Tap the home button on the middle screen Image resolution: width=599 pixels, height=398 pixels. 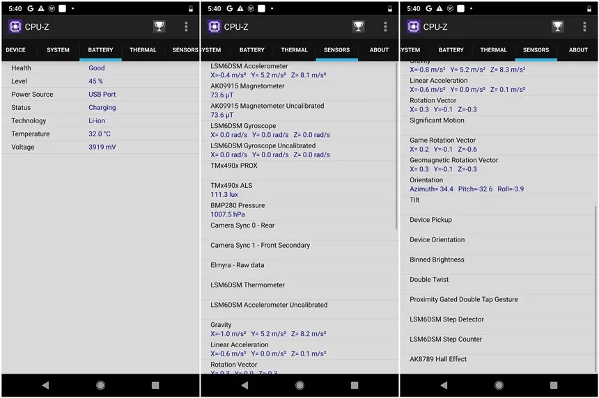point(300,385)
